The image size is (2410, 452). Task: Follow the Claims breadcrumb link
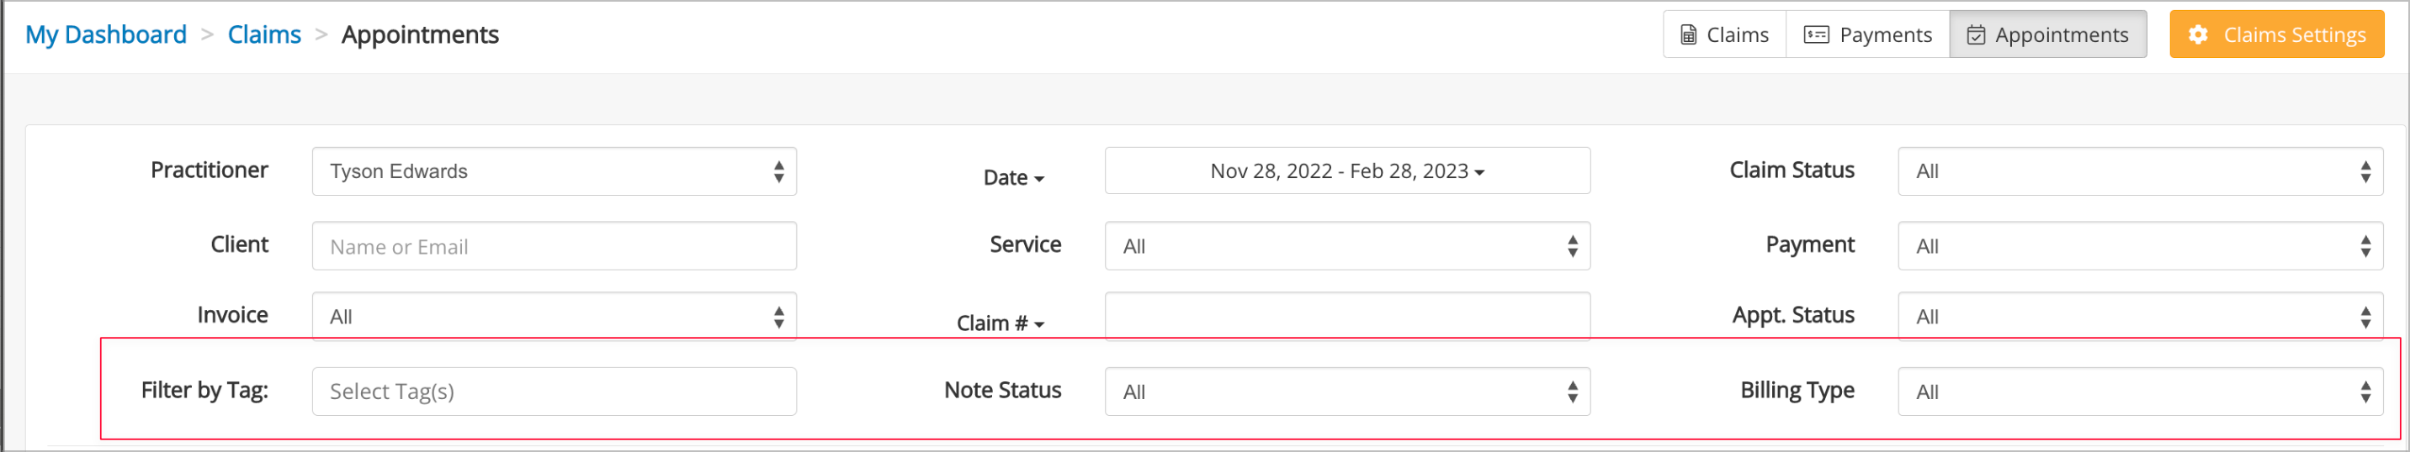[264, 34]
